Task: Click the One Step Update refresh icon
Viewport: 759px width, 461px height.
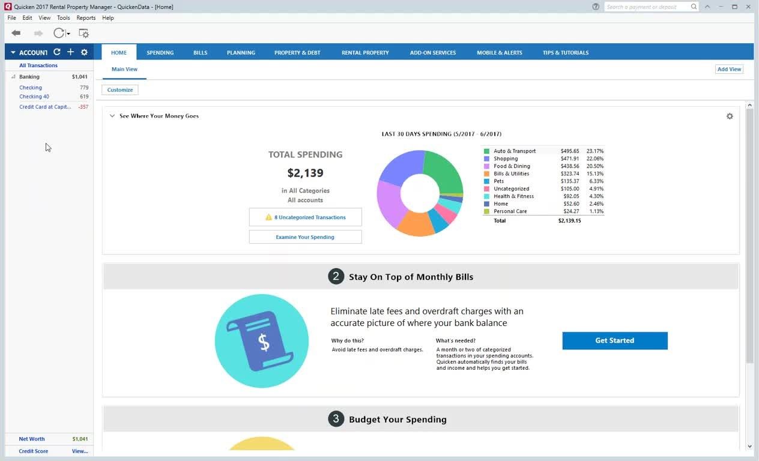Action: point(59,33)
